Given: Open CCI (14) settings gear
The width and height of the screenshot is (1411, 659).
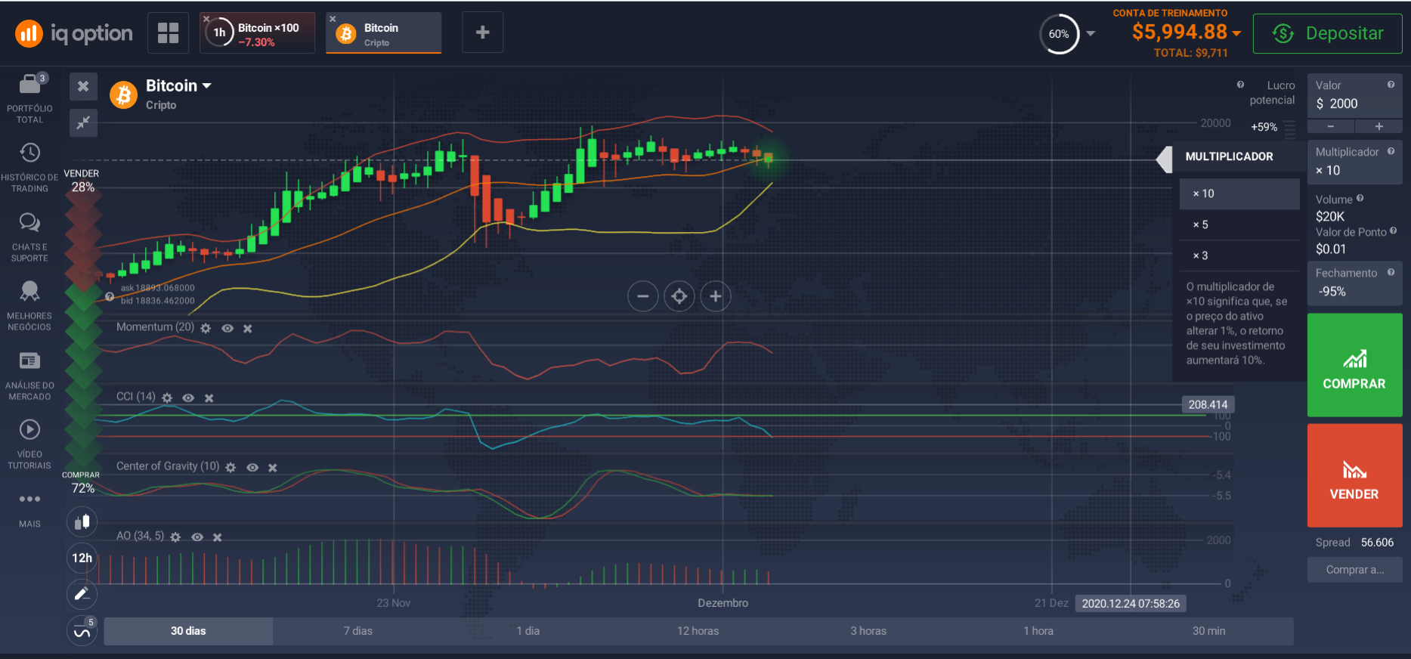Looking at the screenshot, I should pos(167,398).
